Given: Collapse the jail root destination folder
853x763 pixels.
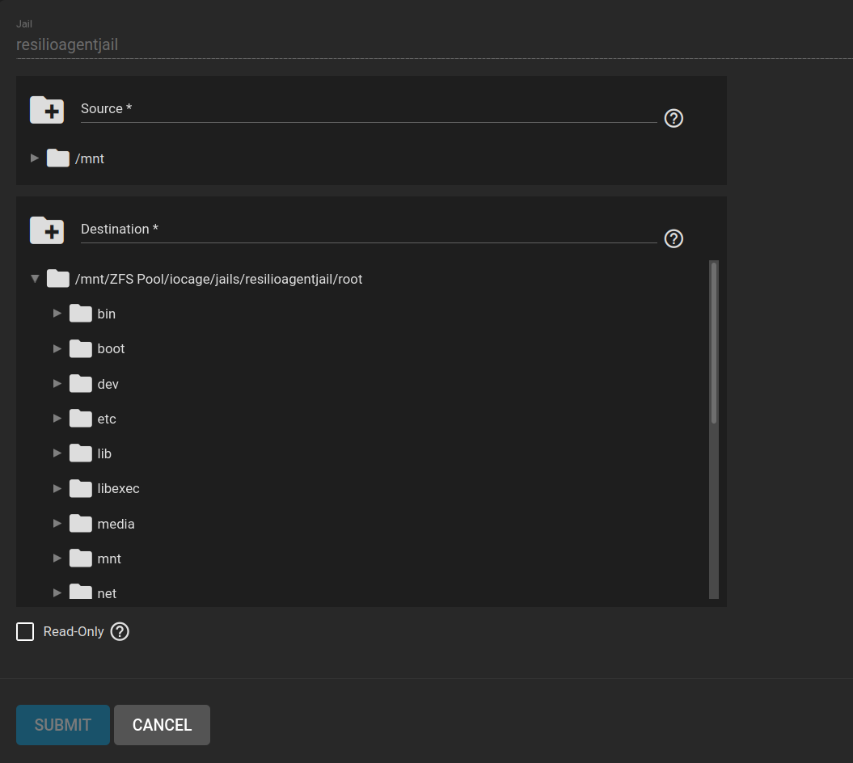Looking at the screenshot, I should [x=35, y=279].
